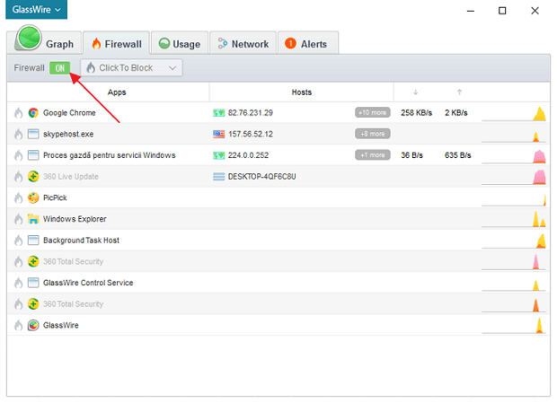Toggle block flame for GlassWire Control Service
The height and width of the screenshot is (403, 557).
[19, 283]
